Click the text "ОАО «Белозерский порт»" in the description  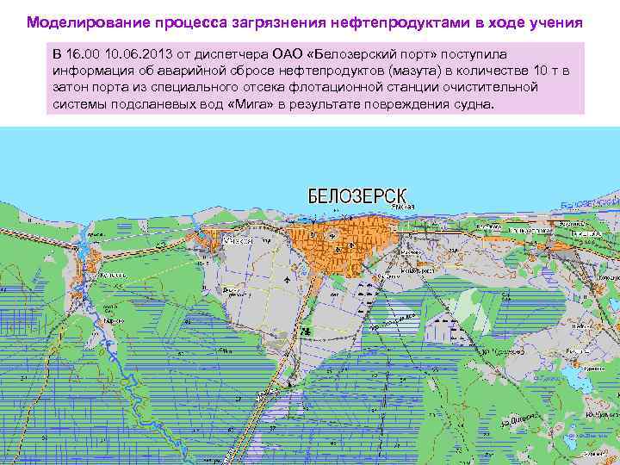coord(355,53)
